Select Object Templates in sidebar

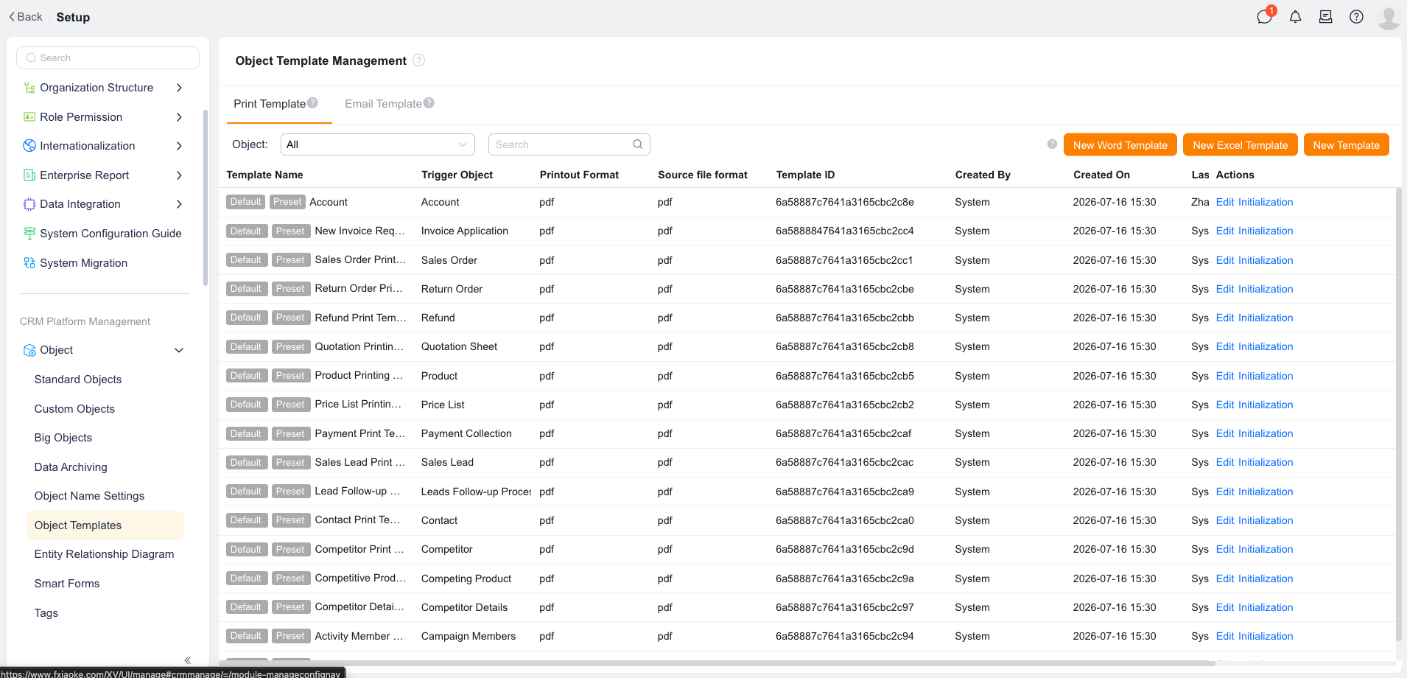tap(105, 525)
